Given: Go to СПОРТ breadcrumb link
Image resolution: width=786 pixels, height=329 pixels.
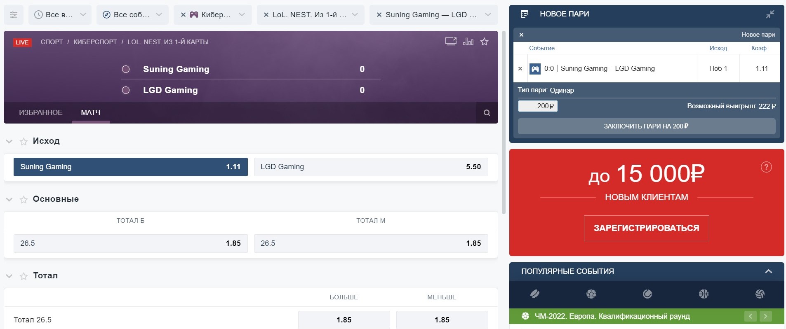Looking at the screenshot, I should tap(52, 42).
